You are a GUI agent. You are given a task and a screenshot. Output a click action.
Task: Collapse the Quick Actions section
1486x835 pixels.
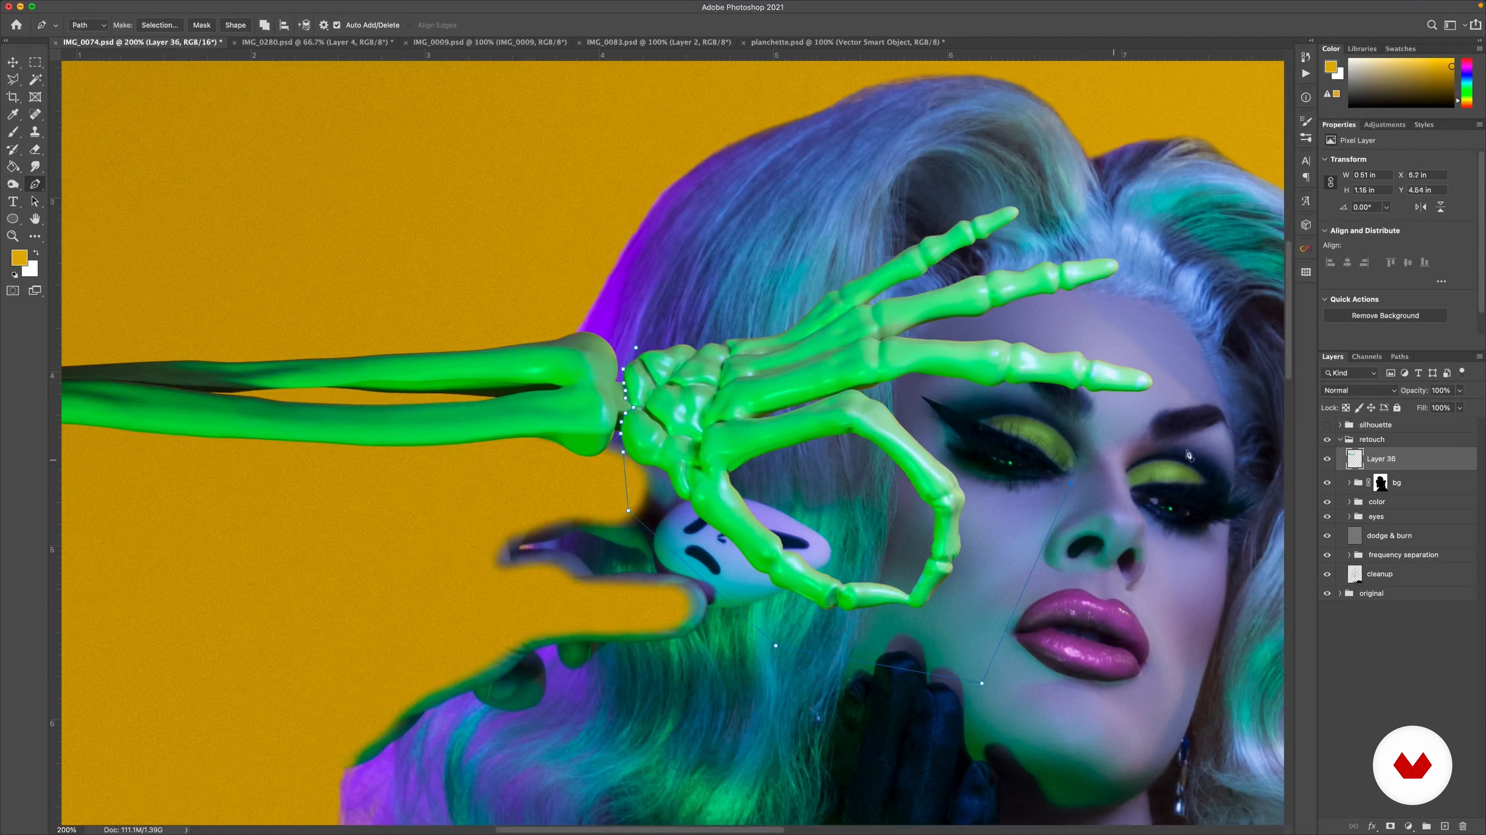click(1325, 299)
